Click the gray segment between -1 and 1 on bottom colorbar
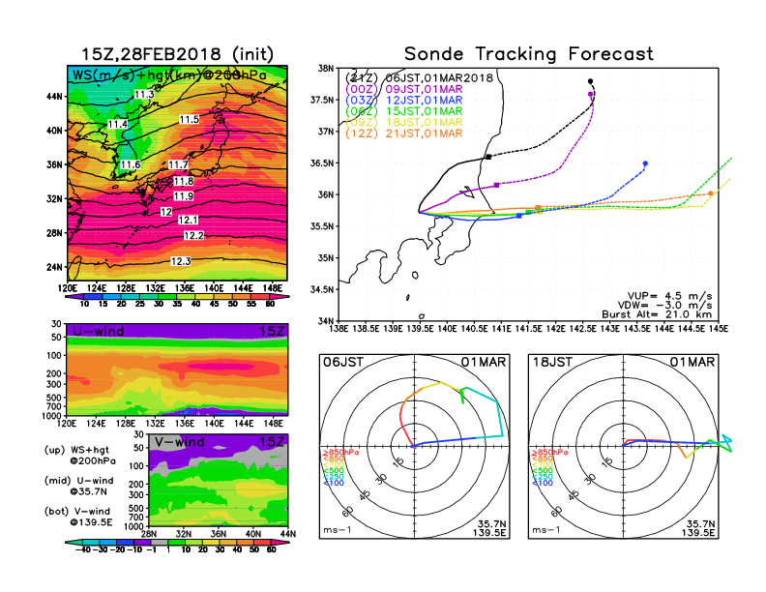 (x=160, y=542)
